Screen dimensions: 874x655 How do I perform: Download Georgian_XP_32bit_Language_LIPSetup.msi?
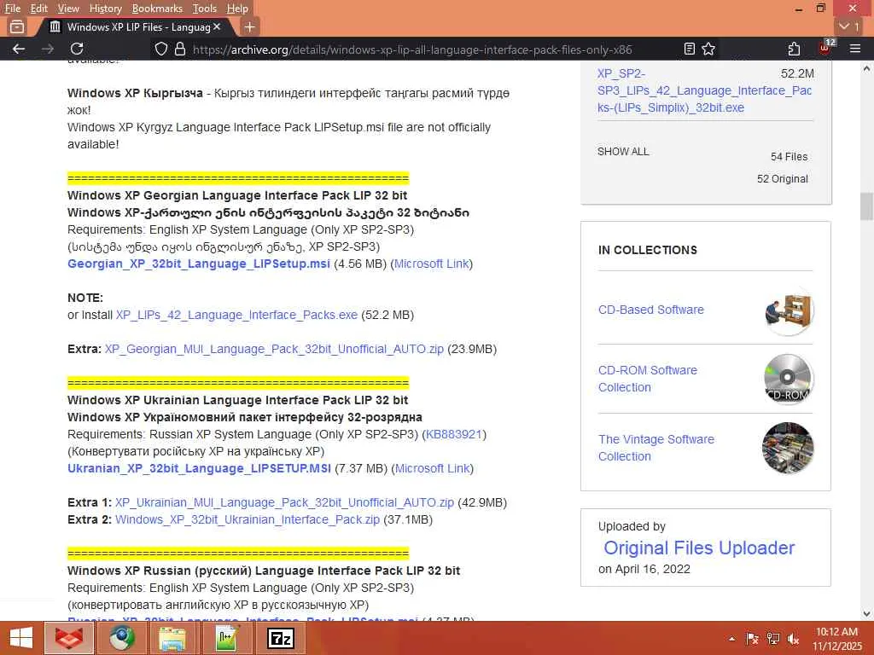pyautogui.click(x=198, y=264)
